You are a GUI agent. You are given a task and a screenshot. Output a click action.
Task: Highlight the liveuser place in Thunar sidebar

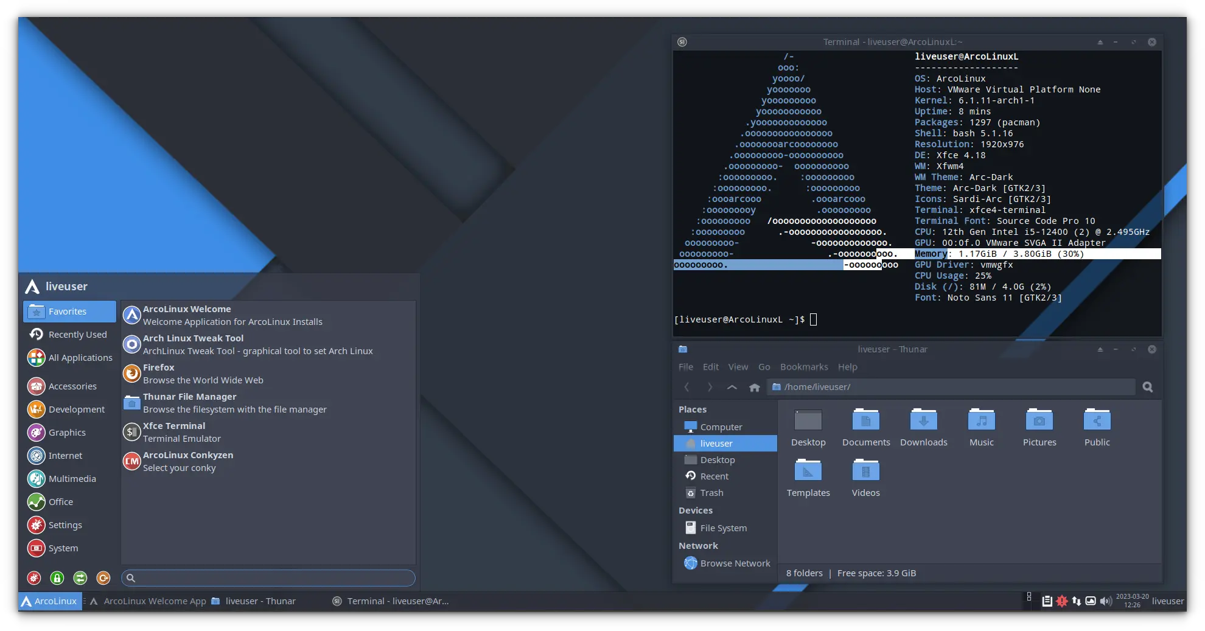717,443
